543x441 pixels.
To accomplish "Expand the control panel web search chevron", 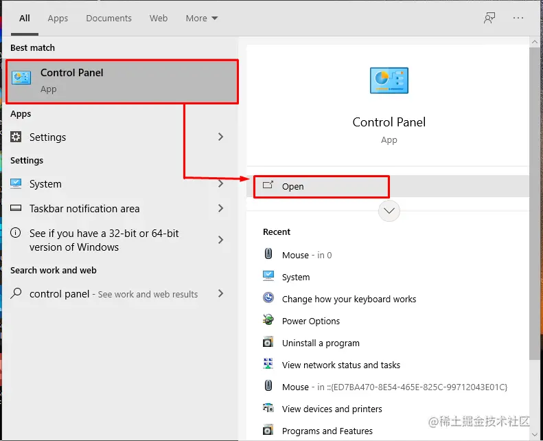I will point(220,294).
